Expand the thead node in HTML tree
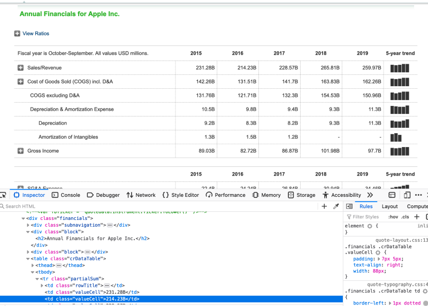Viewport: 428px width, 306px height. coord(33,265)
